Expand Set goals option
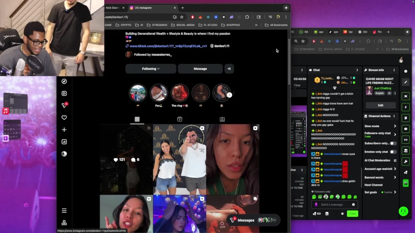The image size is (415, 233). (x=395, y=192)
